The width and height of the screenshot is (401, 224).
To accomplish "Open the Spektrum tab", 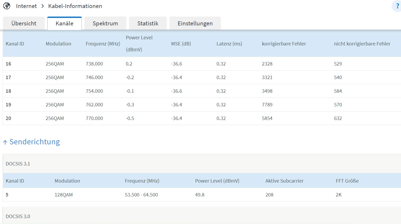I will coord(105,24).
